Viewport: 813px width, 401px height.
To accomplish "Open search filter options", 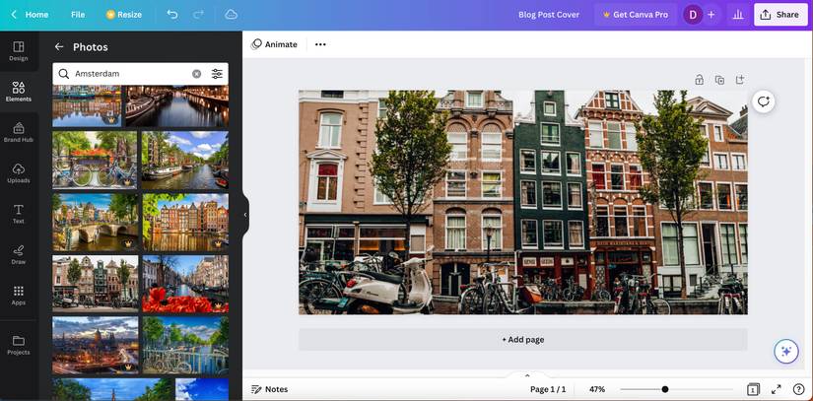I will [217, 74].
